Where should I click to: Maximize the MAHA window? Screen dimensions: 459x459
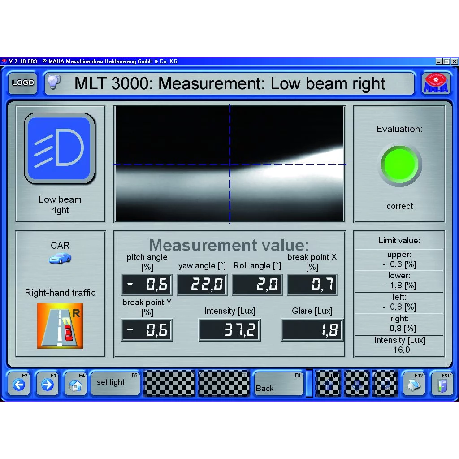(x=446, y=61)
